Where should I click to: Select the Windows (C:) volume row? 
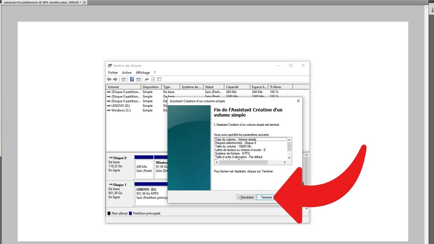123,110
